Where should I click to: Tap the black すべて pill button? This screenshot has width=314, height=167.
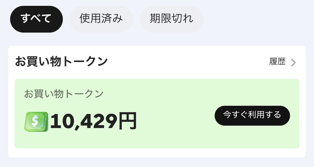[x=36, y=19]
